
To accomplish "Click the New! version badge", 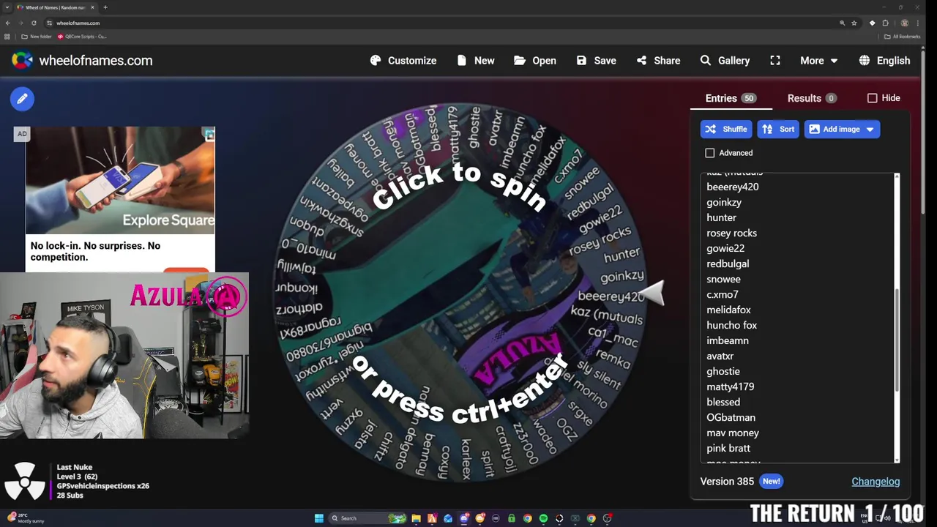I will pyautogui.click(x=772, y=482).
